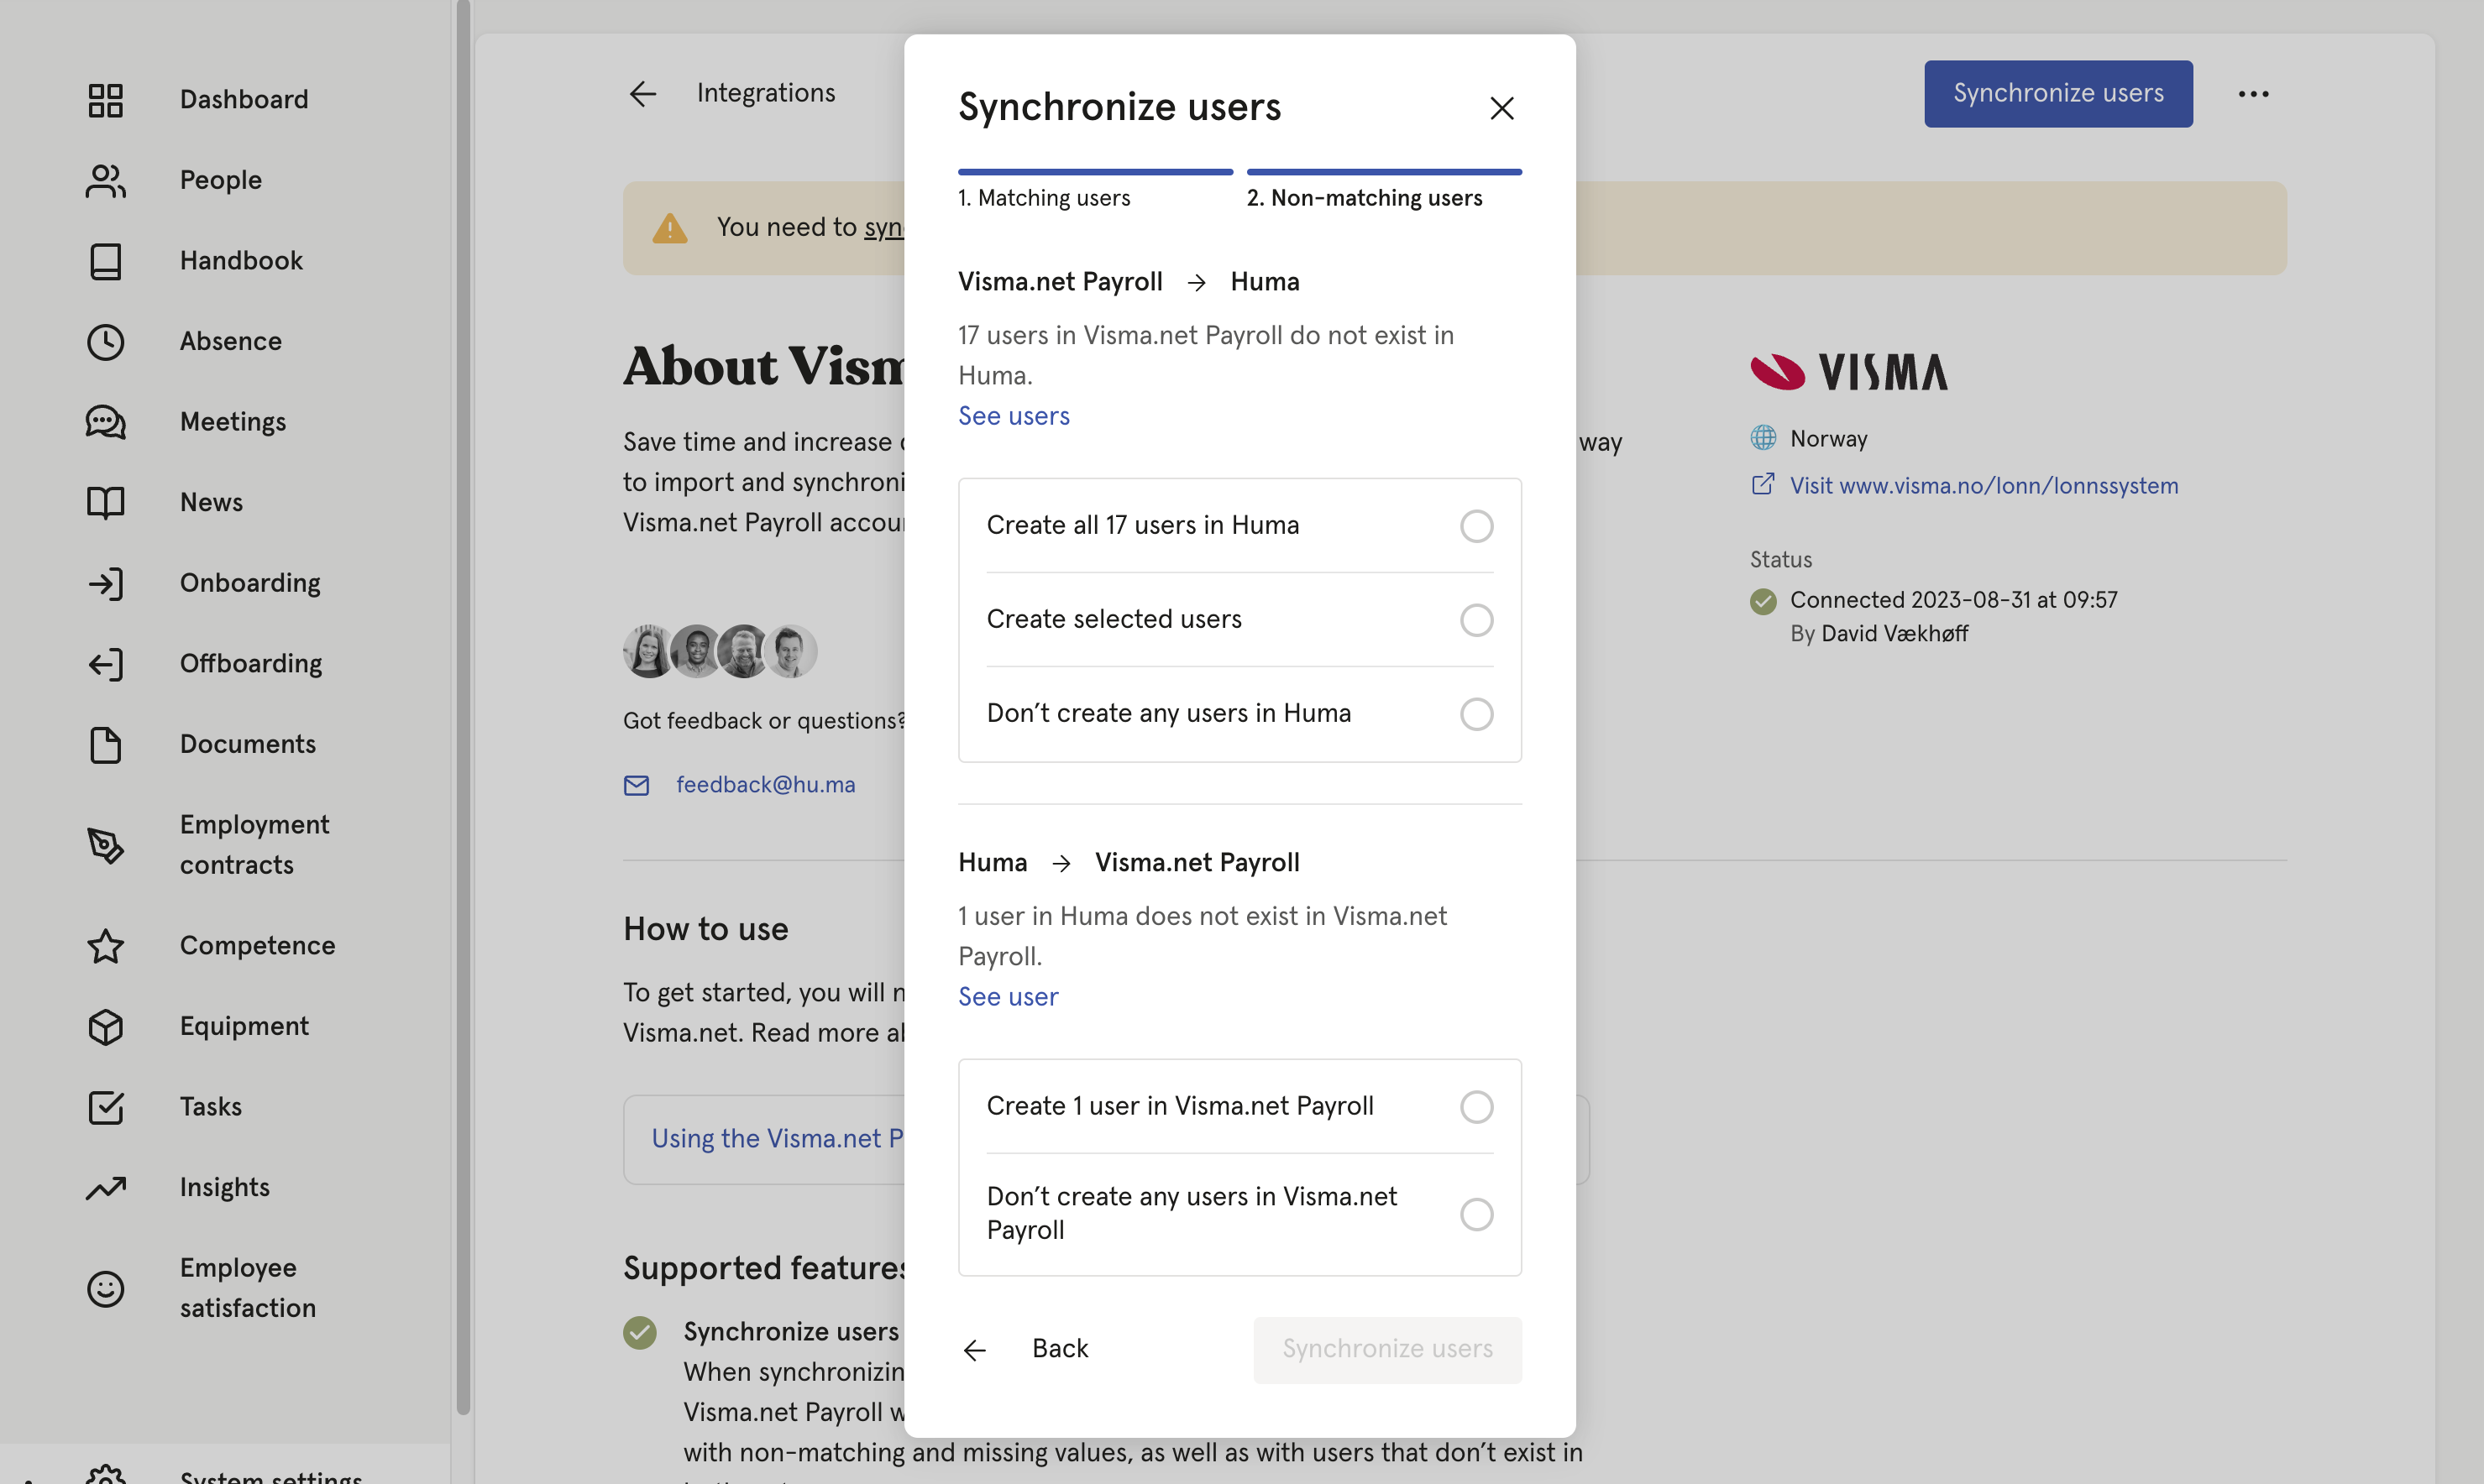Click the Documents file icon
2484x1484 pixels.
(x=105, y=745)
